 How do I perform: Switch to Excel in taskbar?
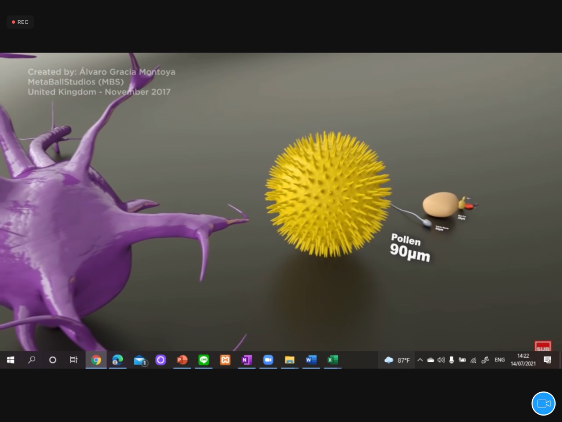(333, 360)
